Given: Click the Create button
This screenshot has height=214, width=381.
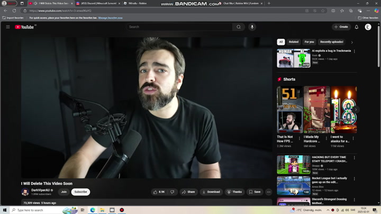Looking at the screenshot, I should click(341, 27).
